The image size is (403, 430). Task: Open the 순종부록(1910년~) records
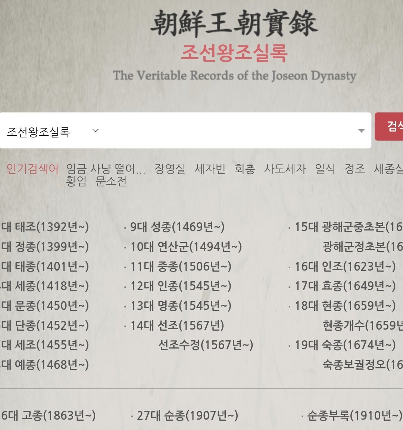(354, 415)
